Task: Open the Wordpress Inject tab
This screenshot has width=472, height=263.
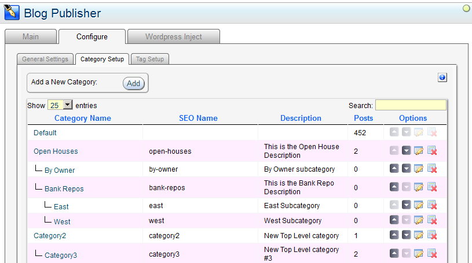Action: (x=174, y=36)
